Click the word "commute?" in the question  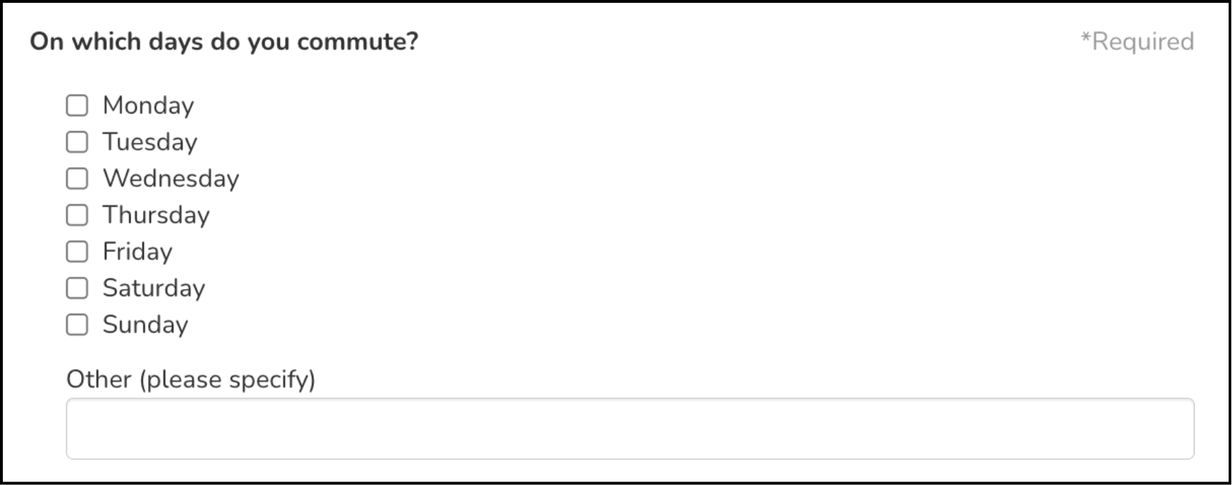[x=357, y=42]
